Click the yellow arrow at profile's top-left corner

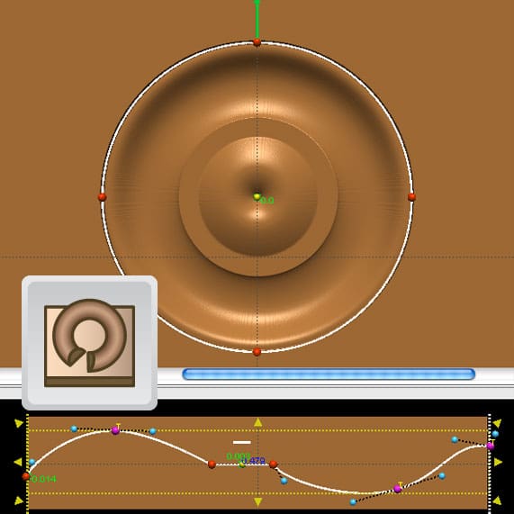tap(19, 423)
